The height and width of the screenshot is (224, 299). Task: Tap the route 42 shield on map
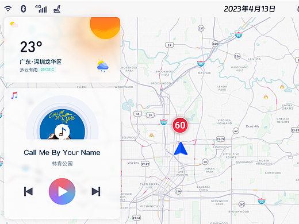(x=236, y=131)
